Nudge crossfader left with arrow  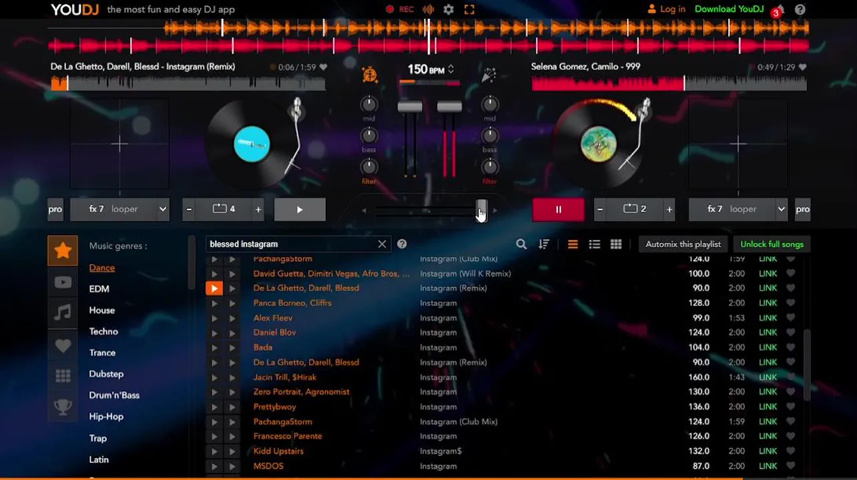pos(364,211)
